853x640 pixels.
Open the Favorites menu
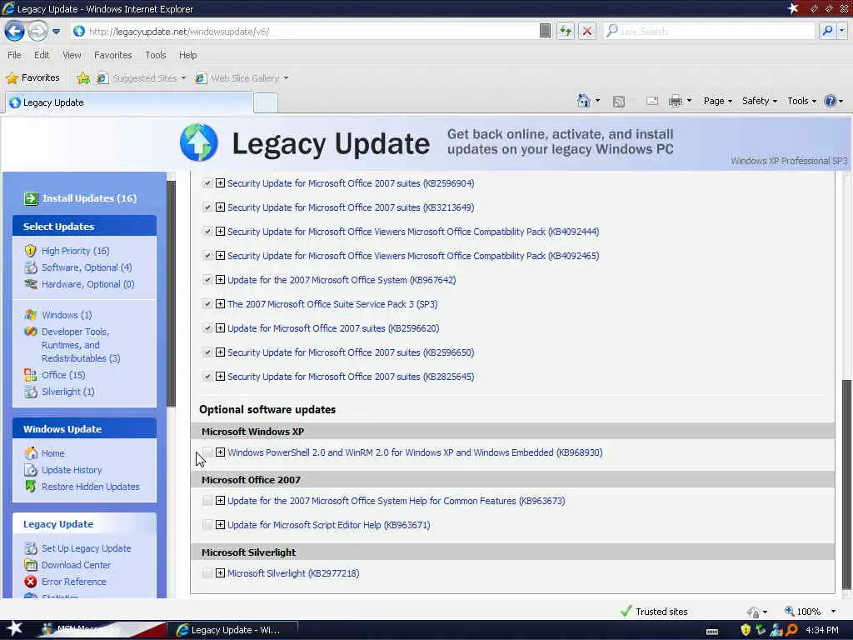click(x=112, y=55)
